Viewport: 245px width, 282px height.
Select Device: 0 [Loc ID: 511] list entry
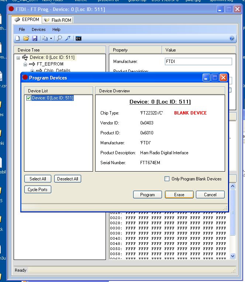click(53, 98)
